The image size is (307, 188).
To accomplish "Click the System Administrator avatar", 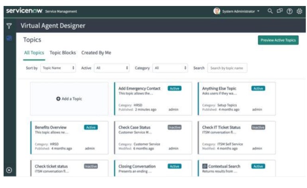I will [x=217, y=11].
